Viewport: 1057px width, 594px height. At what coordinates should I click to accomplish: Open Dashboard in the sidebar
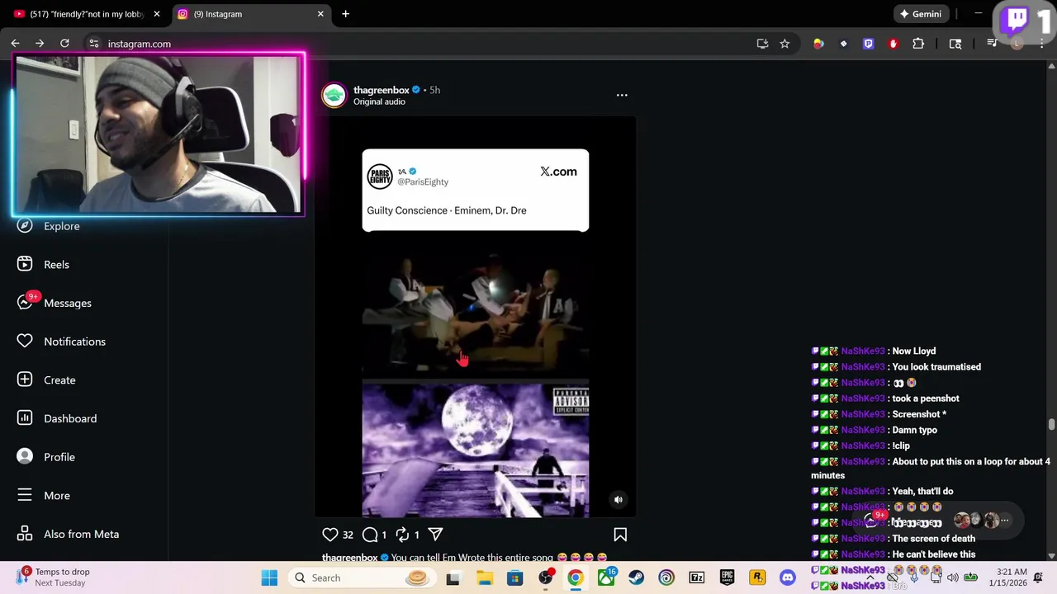(57, 418)
